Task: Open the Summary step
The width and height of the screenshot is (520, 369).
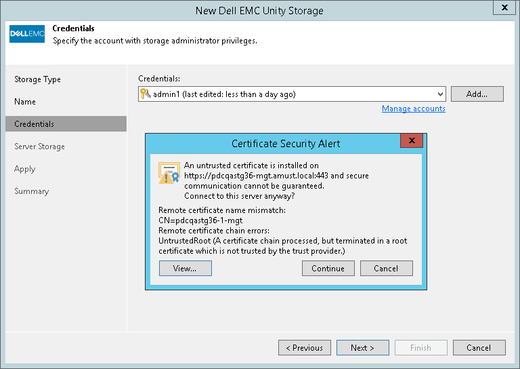Action: pos(32,191)
